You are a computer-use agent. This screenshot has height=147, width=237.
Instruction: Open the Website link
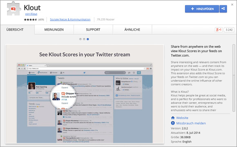(x=182, y=118)
